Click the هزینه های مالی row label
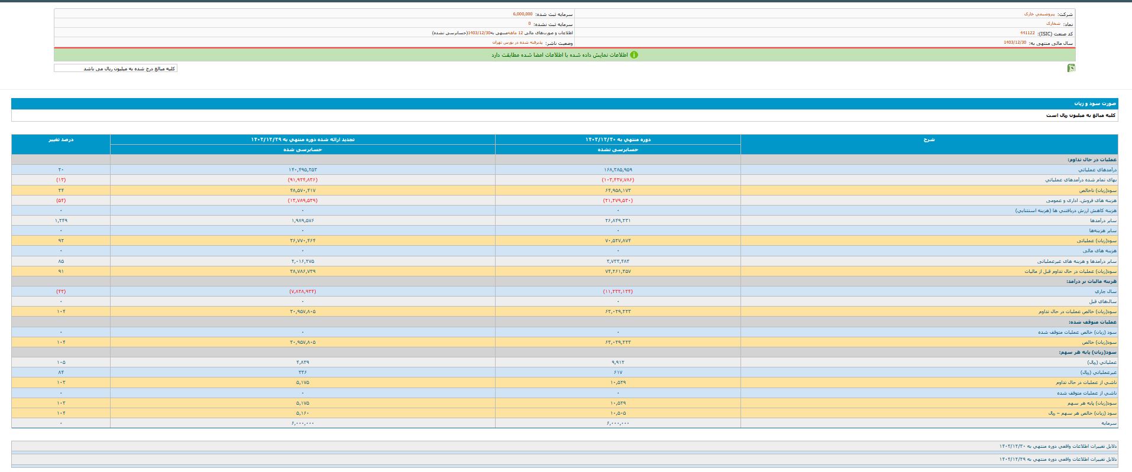Viewport: 1132px width, 472px height. click(x=1099, y=250)
